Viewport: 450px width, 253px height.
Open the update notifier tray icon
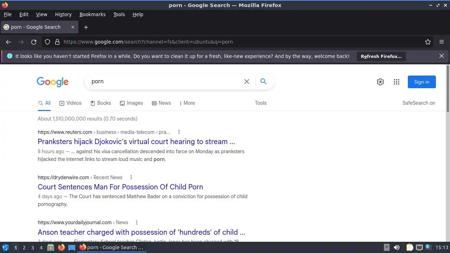428,247
